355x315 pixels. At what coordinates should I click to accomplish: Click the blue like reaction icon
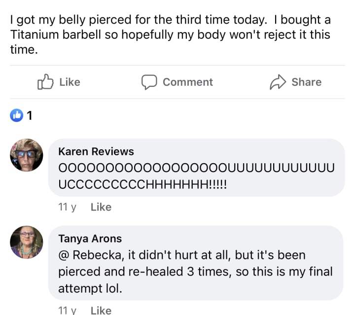(17, 115)
